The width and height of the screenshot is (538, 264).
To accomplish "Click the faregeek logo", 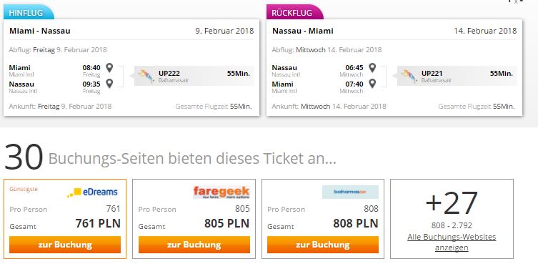I will coord(221,192).
